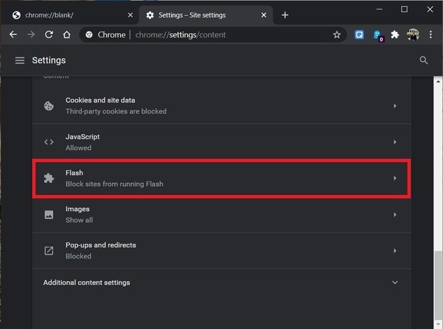This screenshot has width=443, height=329.
Task: Click the cookie icon beside Cookies and site data
Action: tap(49, 106)
